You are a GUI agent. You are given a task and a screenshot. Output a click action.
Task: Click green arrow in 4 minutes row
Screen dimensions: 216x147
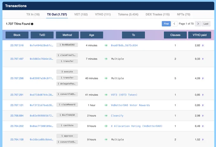pyautogui.click(x=106, y=45)
